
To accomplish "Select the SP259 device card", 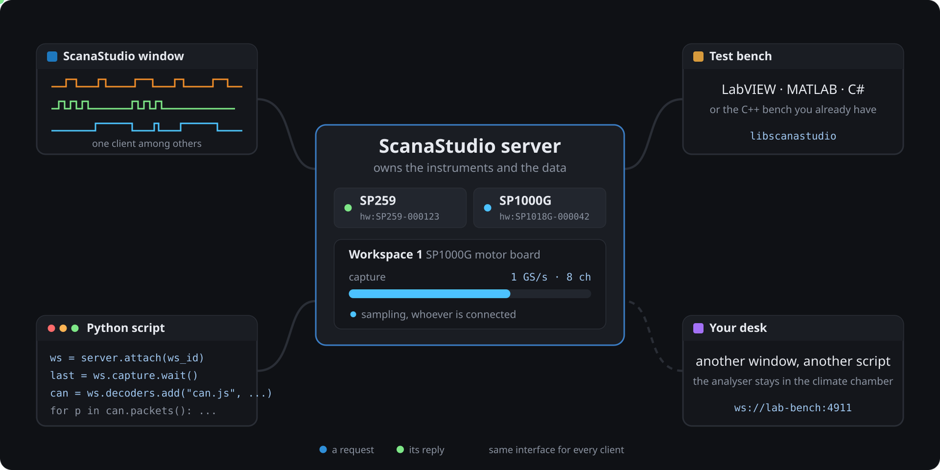I will pos(400,208).
